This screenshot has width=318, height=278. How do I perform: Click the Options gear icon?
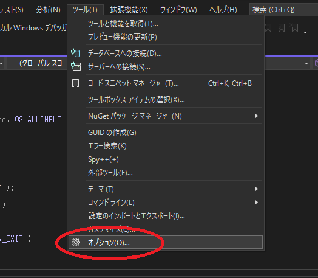(x=76, y=242)
